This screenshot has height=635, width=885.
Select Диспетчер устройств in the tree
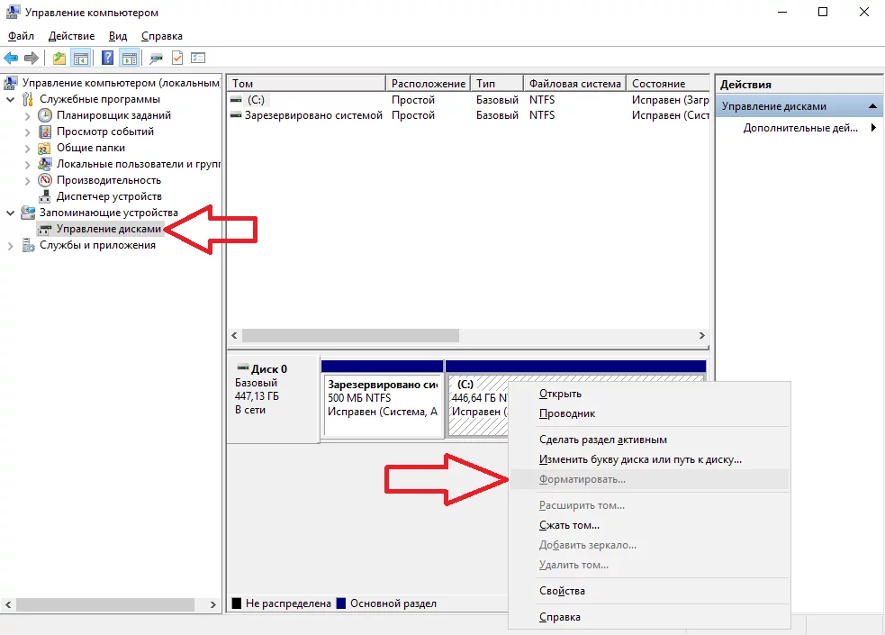point(109,196)
